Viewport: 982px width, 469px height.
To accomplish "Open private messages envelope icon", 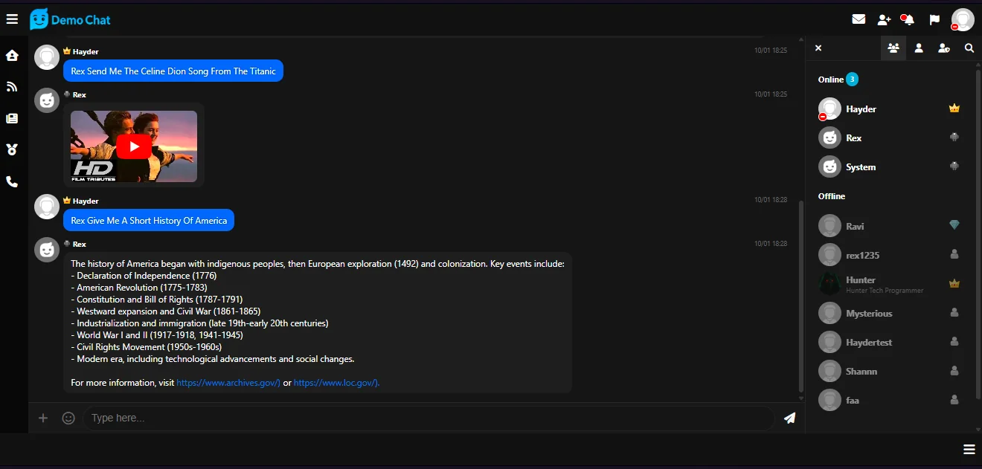I will 859,19.
